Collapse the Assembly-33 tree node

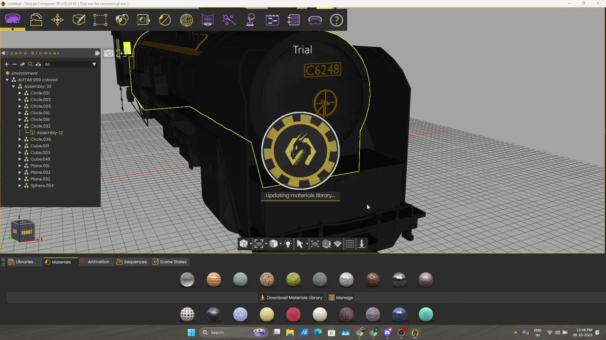14,86
